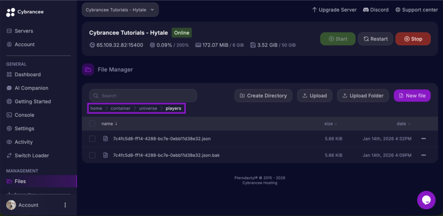The height and width of the screenshot is (216, 443).
Task: Select the Files management tab
Action: (39, 182)
